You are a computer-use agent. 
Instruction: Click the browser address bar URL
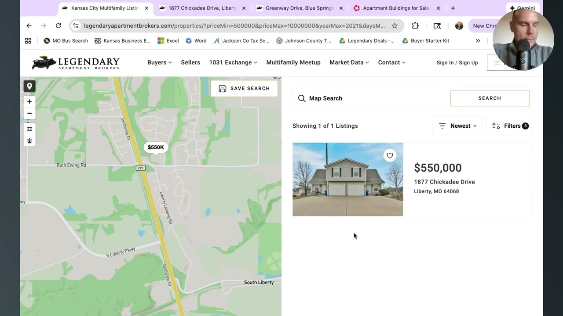click(234, 26)
